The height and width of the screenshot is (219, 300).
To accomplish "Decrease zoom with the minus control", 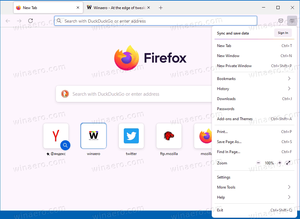I will pos(258,163).
